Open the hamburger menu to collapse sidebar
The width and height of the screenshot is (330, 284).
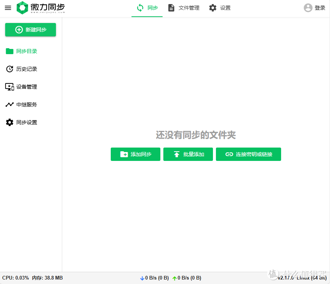point(8,7)
